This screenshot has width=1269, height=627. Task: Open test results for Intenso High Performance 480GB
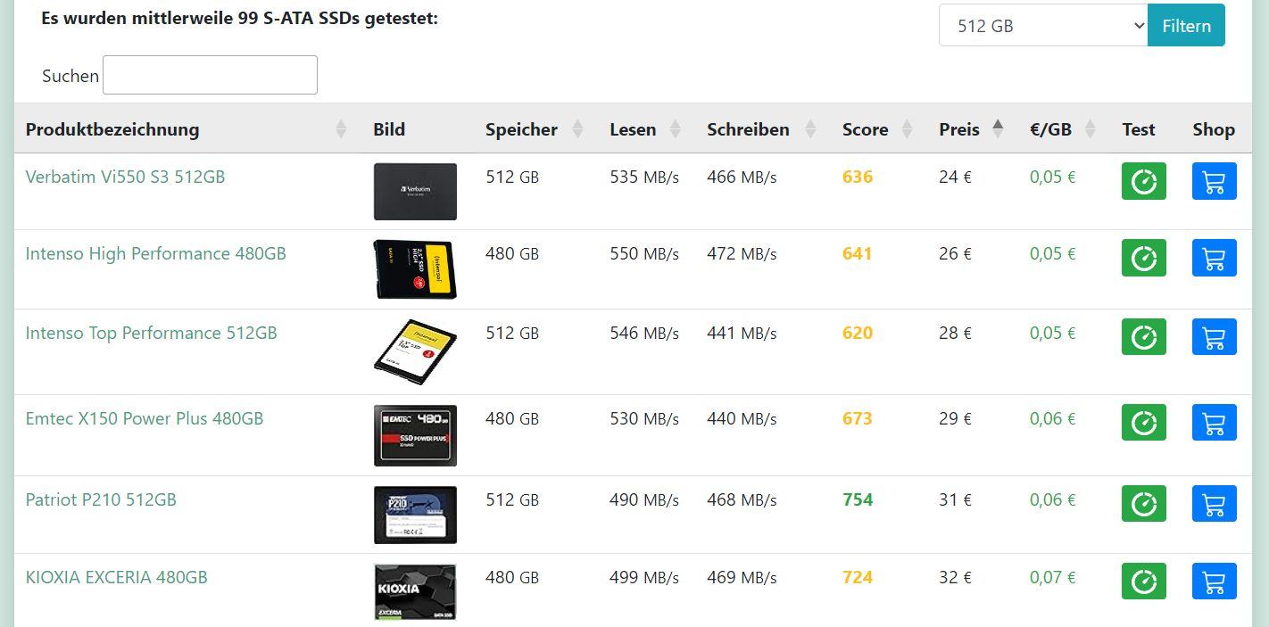1143,258
